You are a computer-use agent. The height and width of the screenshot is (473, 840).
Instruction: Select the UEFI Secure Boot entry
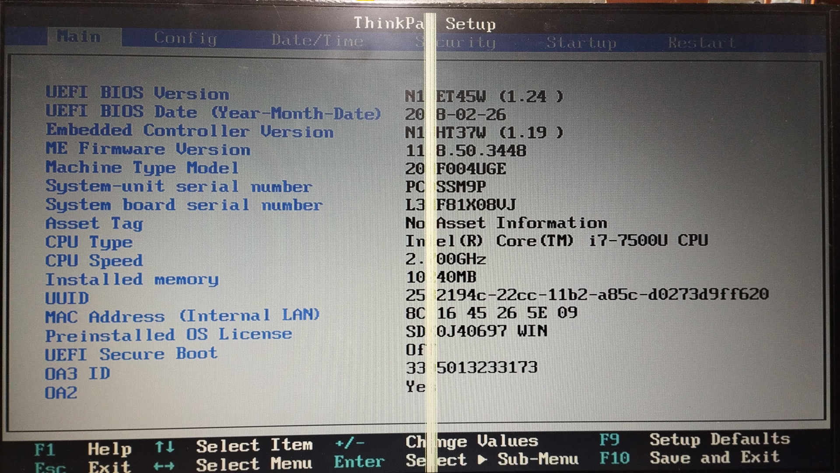pyautogui.click(x=131, y=354)
